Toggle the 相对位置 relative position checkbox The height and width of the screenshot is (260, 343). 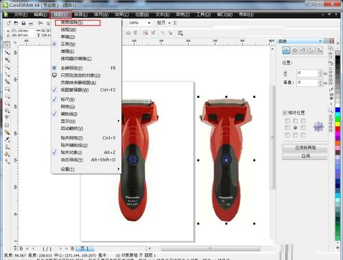(x=285, y=113)
